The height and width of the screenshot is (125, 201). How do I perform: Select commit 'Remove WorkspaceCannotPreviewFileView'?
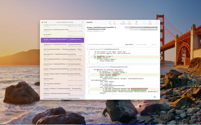click(62, 70)
